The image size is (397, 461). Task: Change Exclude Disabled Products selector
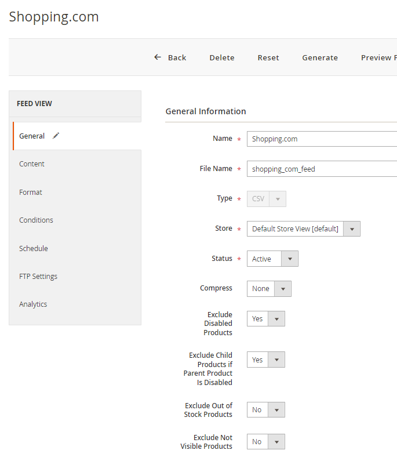(x=265, y=319)
